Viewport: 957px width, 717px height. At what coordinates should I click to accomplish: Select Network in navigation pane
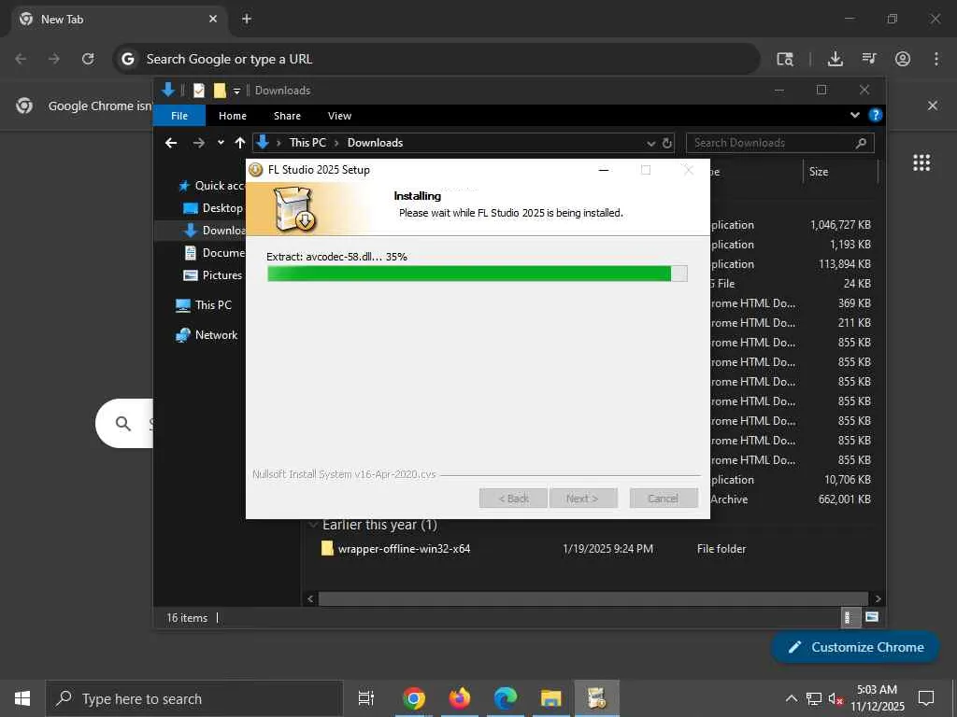(207, 335)
